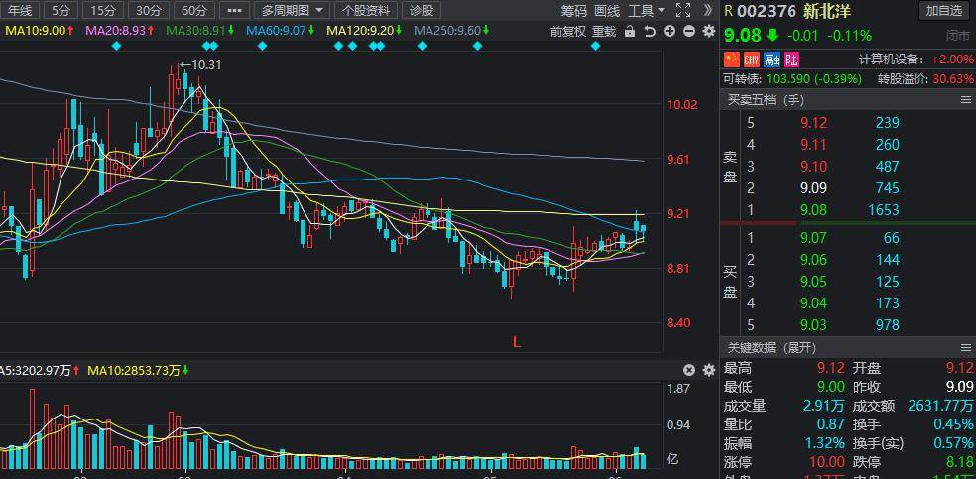Select the 60分 timeframe tab
The width and height of the screenshot is (976, 479).
195,10
